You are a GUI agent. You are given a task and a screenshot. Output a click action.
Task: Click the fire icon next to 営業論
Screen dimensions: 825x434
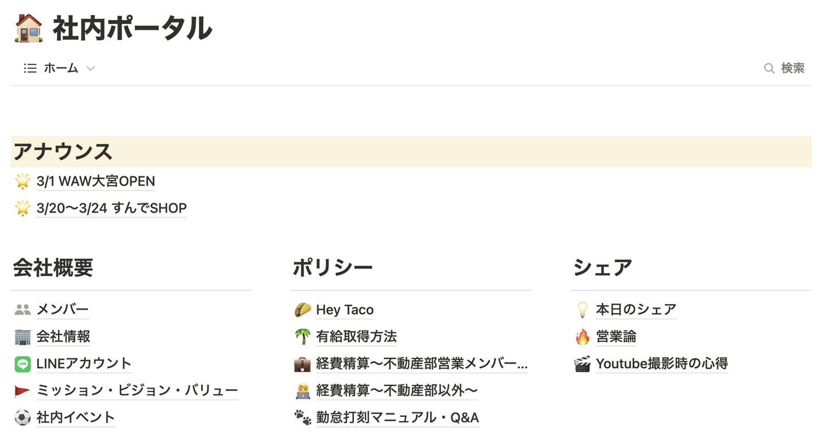click(582, 337)
